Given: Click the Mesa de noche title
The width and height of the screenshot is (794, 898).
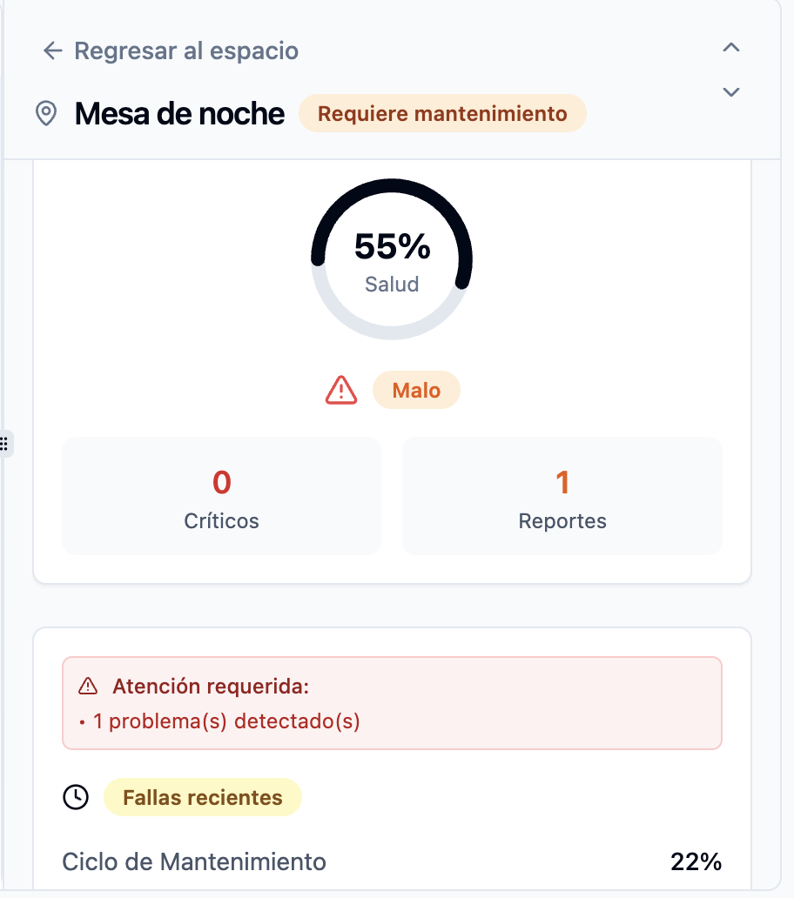Looking at the screenshot, I should [179, 113].
